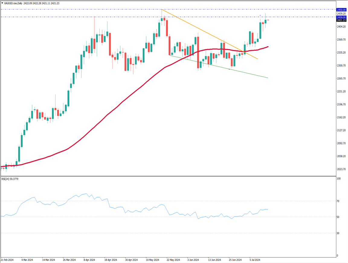Viewport: 348px width, 263px height.
Task: Click the blue 2450.00 price label
Action: tap(341, 10)
